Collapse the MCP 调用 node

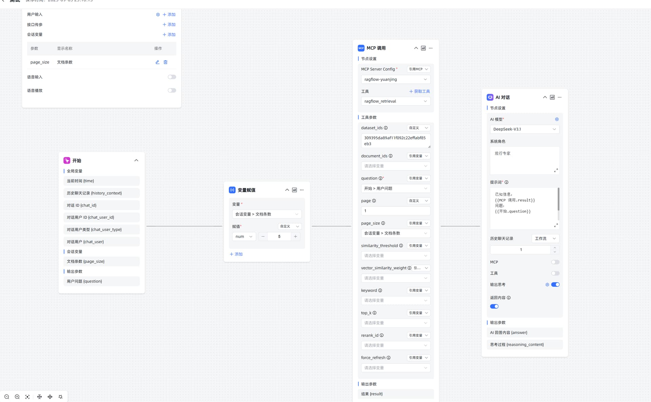coord(416,48)
